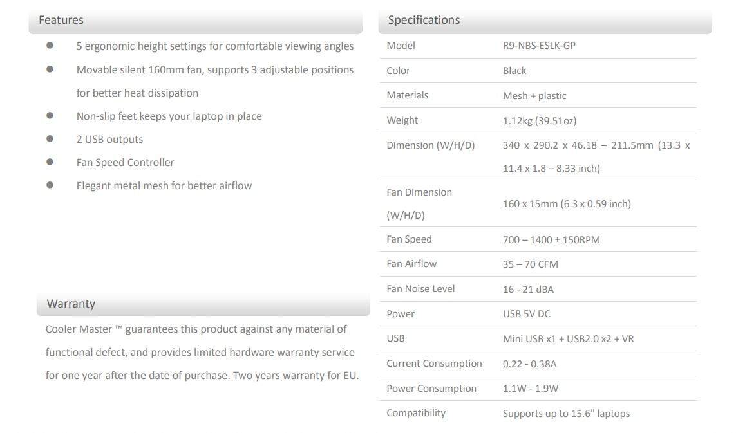Click the Fan Noise Level row label
Screen dimensions: 736x433
click(x=420, y=289)
